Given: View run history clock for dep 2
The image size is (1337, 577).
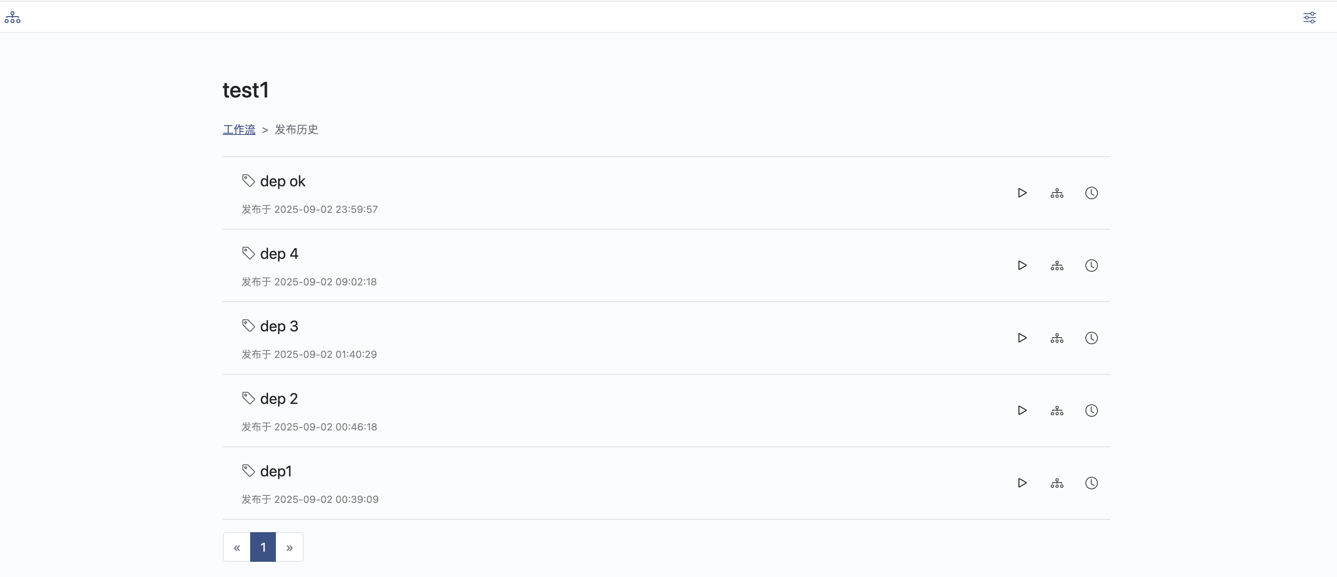Looking at the screenshot, I should (1091, 411).
